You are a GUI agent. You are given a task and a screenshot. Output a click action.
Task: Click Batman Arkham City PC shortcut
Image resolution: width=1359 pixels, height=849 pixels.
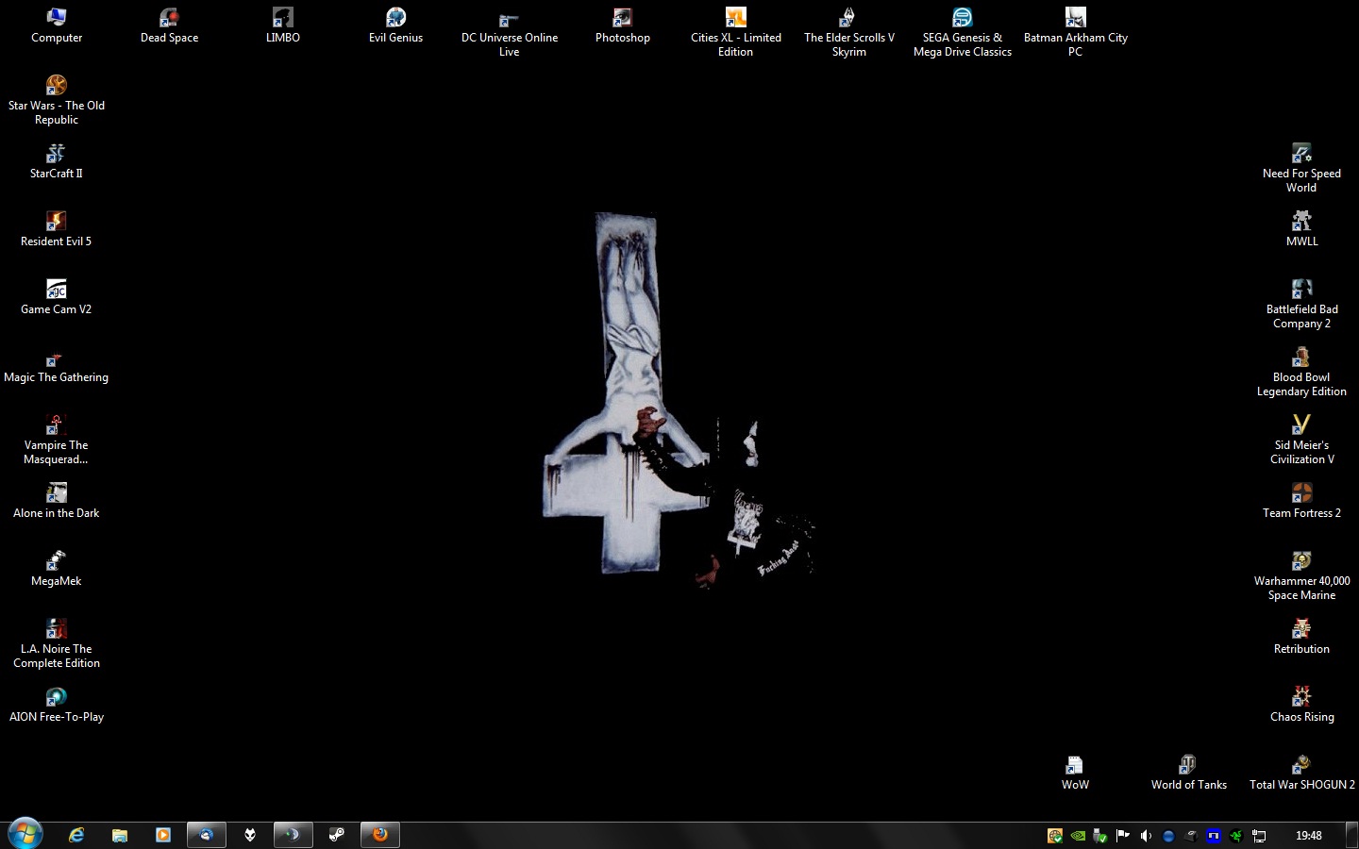pos(1076,32)
